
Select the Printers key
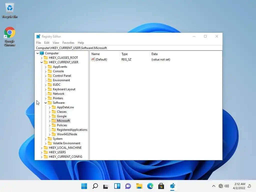[x=58, y=98]
